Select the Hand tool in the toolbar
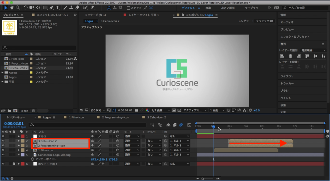Viewport: 330px width, 181px height. (x=12, y=7)
